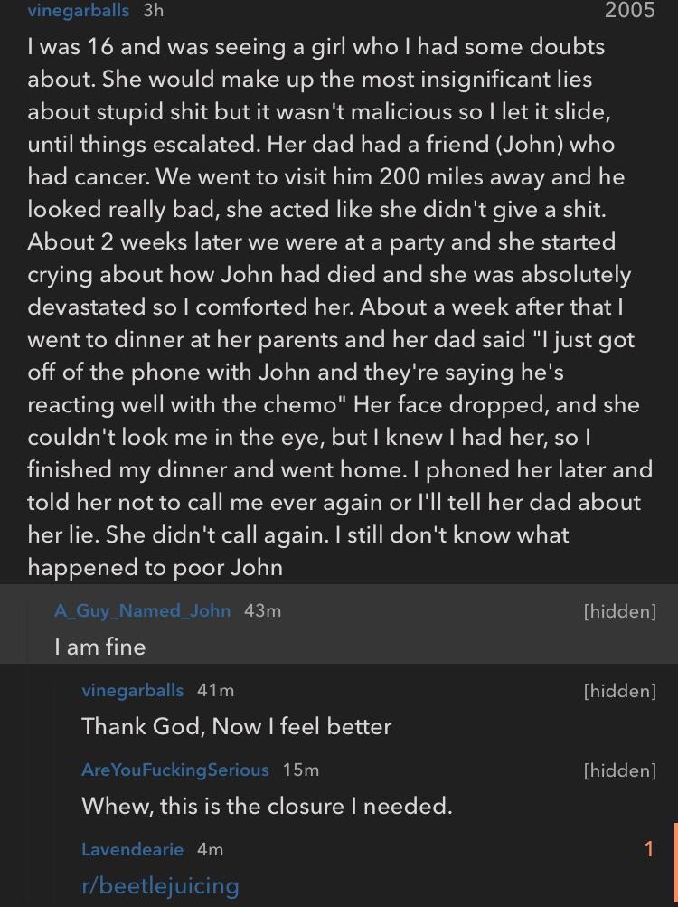Open A_Guy_Named_John's user profile
This screenshot has height=907, width=678.
pos(142,610)
